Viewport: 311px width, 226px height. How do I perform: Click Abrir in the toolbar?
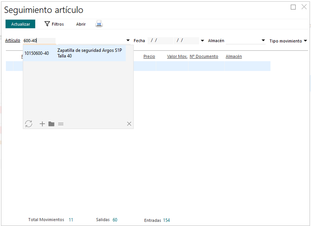81,24
